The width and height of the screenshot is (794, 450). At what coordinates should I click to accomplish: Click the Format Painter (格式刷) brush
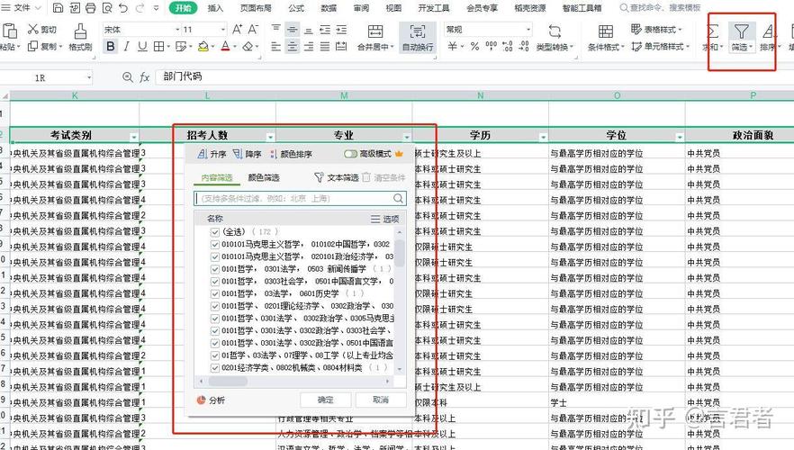tap(80, 38)
